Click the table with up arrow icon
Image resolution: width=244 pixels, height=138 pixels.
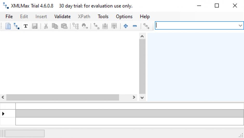pos(105,26)
